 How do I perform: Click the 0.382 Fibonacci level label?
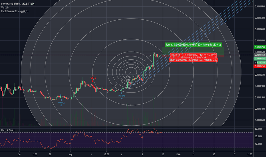tap(128, 80)
